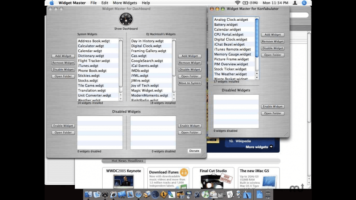The height and width of the screenshot is (200, 356).
Task: Open the Spotlight search icon
Action: coord(304,3)
